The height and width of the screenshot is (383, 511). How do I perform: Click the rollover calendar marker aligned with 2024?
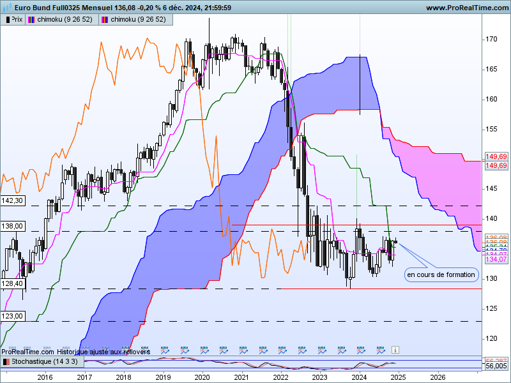(x=361, y=350)
